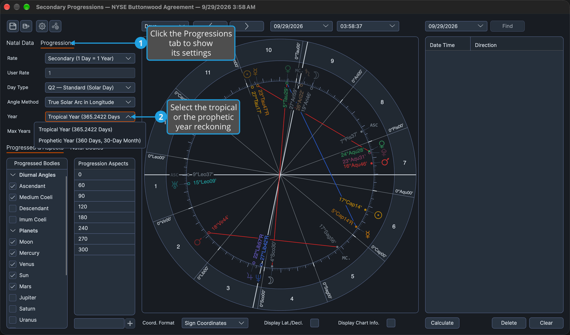570x335 pixels.
Task: Enable the Imum Coeli checkbox
Action: click(x=13, y=220)
